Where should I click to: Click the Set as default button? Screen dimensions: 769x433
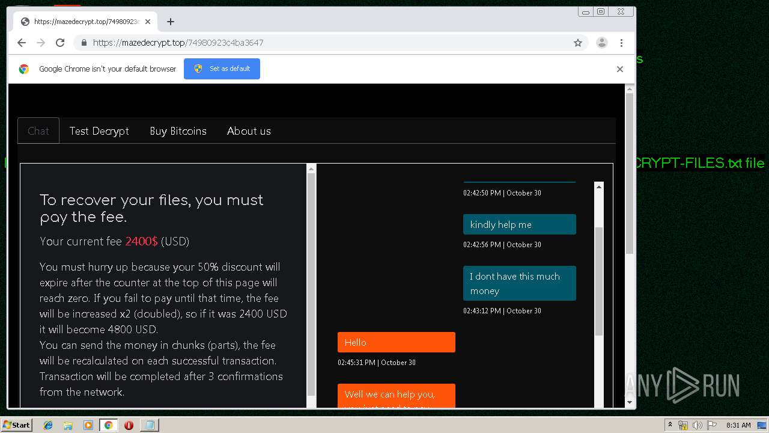point(222,69)
